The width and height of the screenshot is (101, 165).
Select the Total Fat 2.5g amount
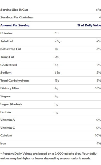coord(58,41)
